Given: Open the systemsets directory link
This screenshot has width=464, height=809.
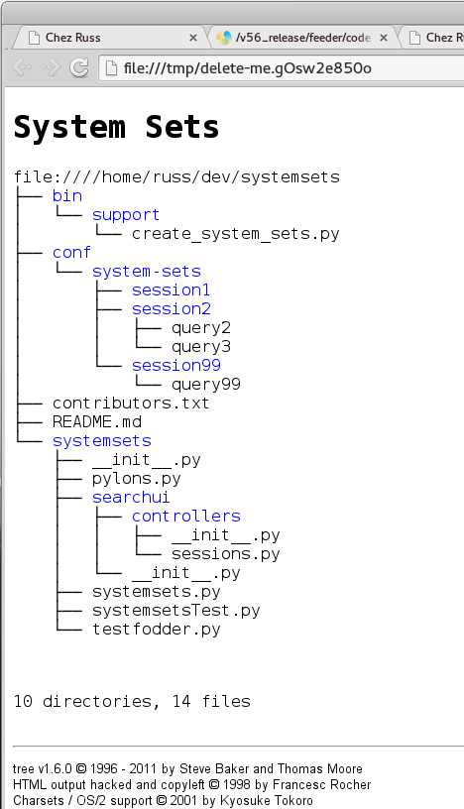Looking at the screenshot, I should click(x=102, y=441).
